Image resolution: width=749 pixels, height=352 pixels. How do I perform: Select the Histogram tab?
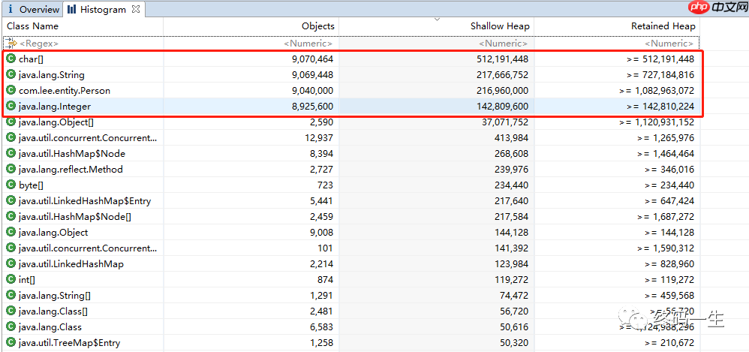(98, 10)
